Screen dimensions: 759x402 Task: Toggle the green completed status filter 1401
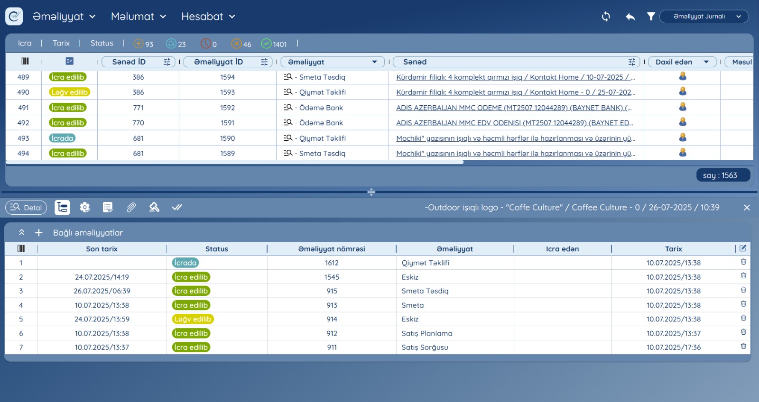[x=274, y=44]
